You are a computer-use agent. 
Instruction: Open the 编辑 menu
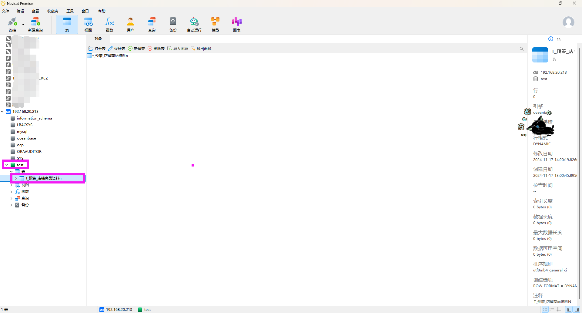click(x=20, y=11)
